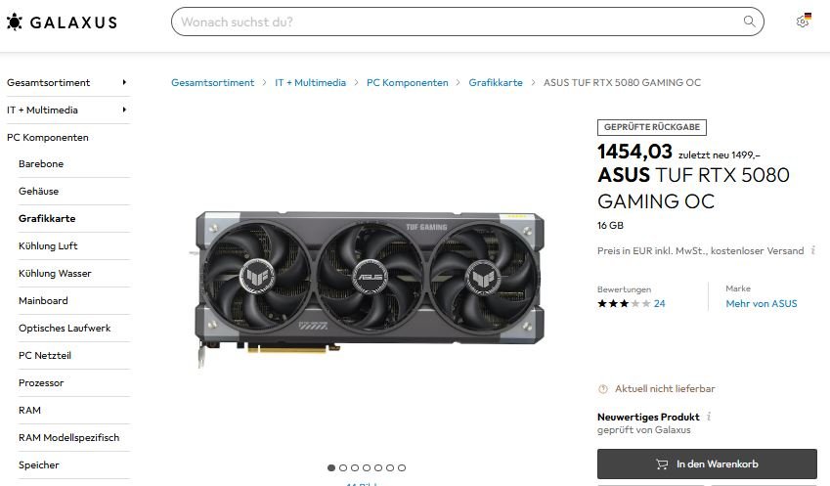Screen dimensions: 830x486
Task: Open the Mehr von ASUS link
Action: [762, 304]
